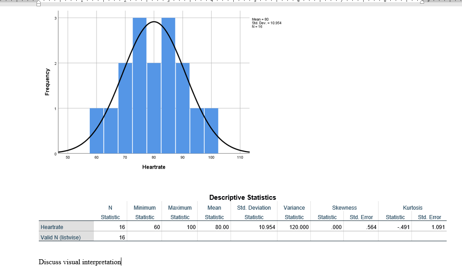Click the 'Variance' column header
The height and width of the screenshot is (280, 462).
tap(294, 208)
